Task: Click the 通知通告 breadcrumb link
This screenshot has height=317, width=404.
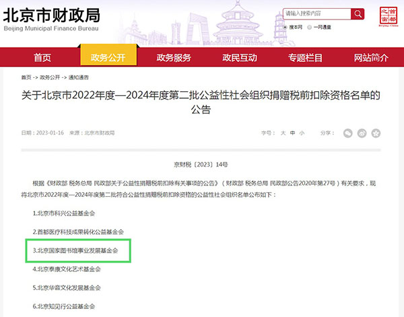Action: (78, 77)
